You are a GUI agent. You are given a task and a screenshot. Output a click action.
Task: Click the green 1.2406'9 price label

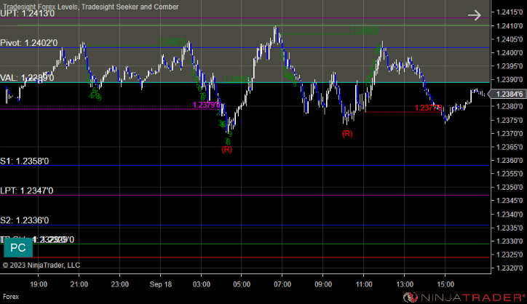tap(364, 31)
